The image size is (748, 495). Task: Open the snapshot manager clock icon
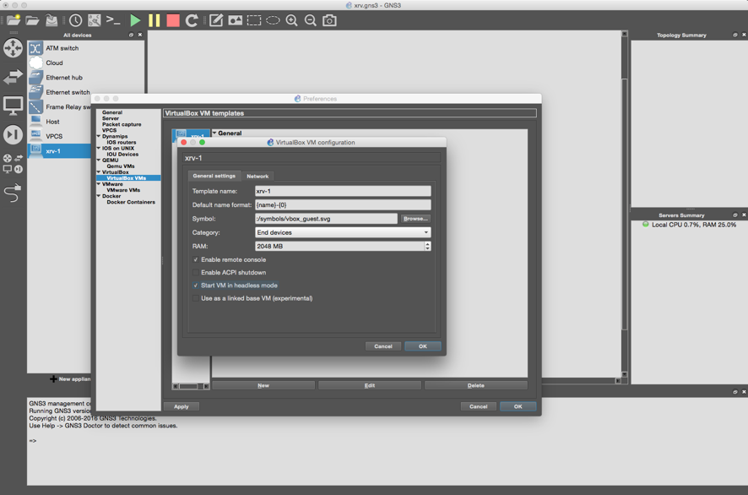(75, 20)
